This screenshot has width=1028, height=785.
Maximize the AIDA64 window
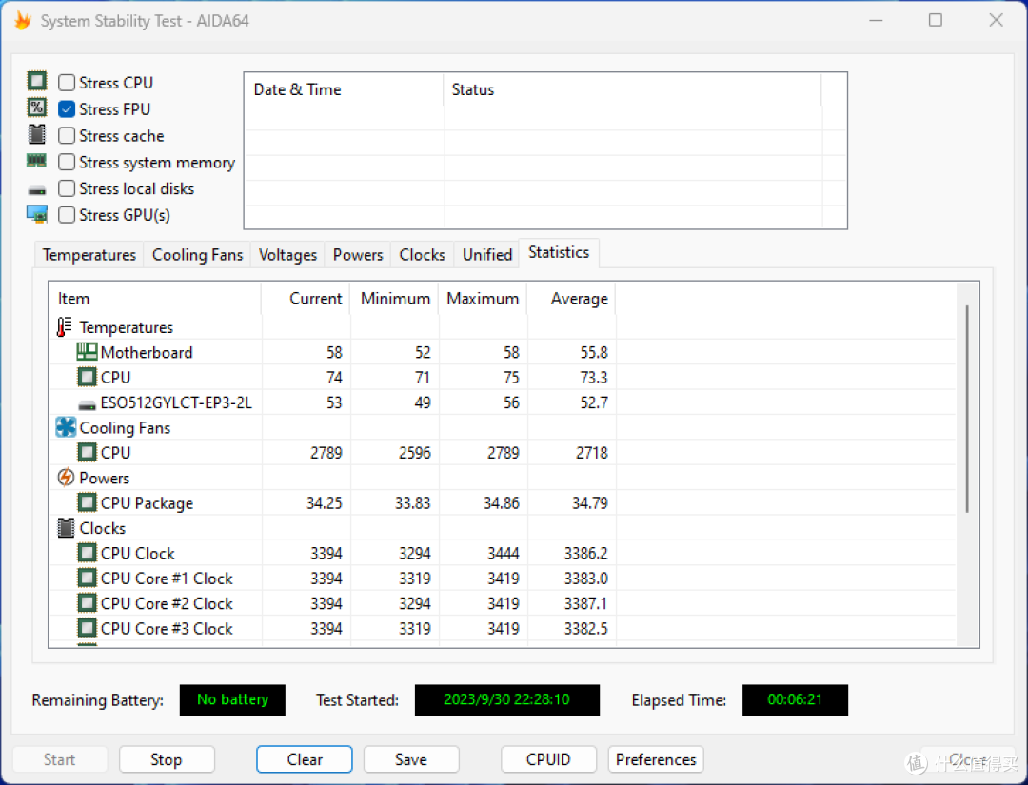coord(936,20)
